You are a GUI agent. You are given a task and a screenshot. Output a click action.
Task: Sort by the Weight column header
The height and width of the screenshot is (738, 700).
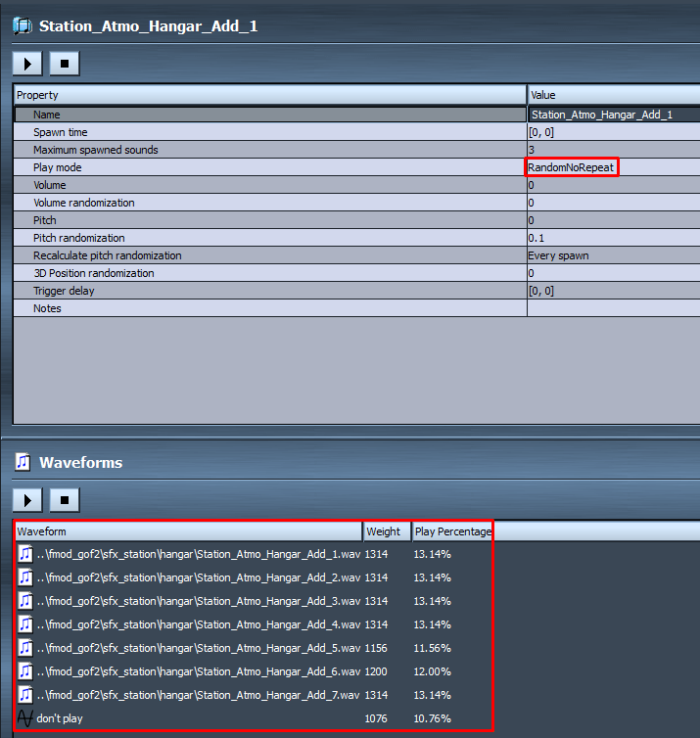pyautogui.click(x=386, y=531)
